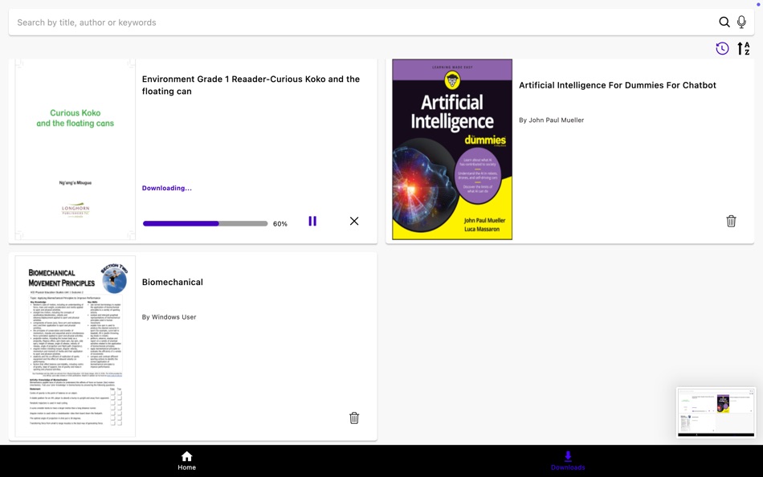Click the download progress bar at 60%
The image size is (763, 477).
pyautogui.click(x=205, y=223)
